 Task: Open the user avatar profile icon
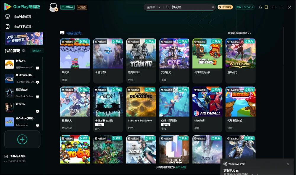[x=53, y=7]
